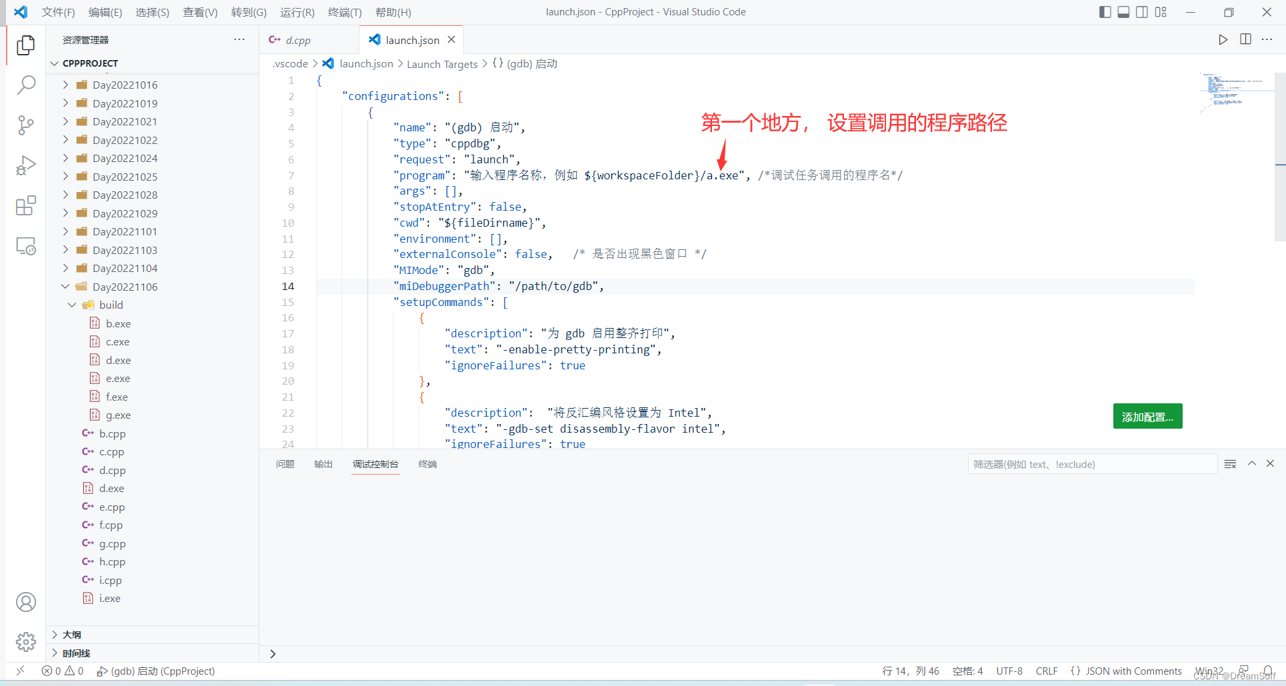Switch to the d.cpp editor tab
Screen dimensions: 1286x686
[x=297, y=40]
